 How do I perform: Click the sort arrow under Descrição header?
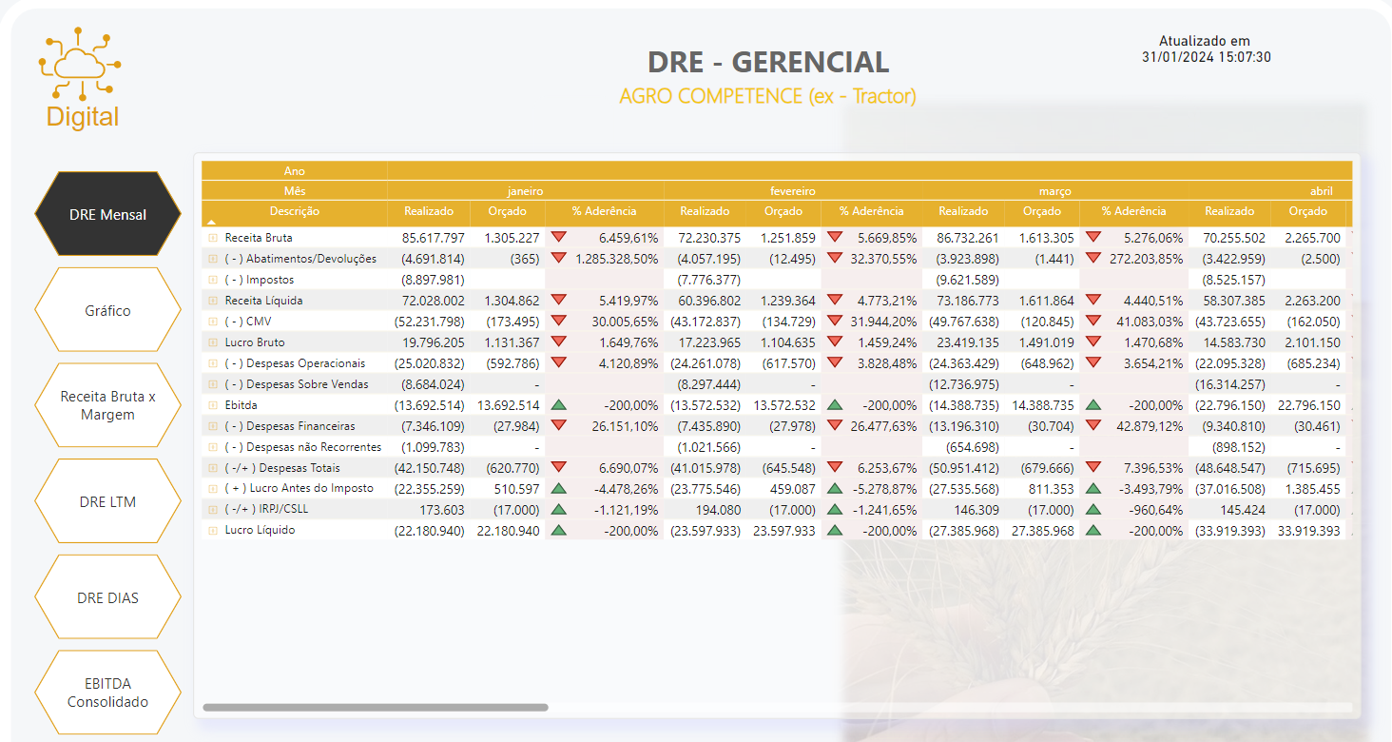pos(212,222)
